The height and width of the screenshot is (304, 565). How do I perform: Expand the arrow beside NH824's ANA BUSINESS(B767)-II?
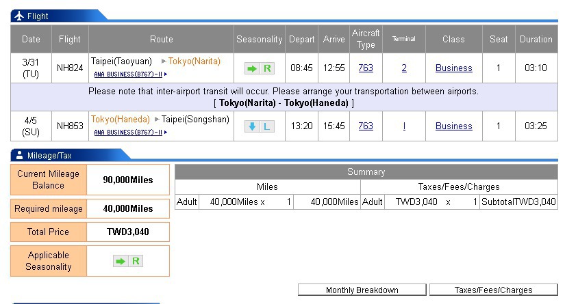tap(166, 74)
